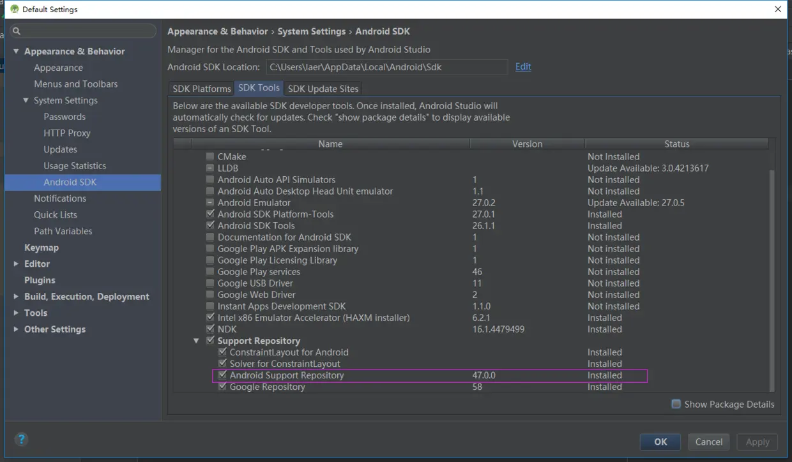This screenshot has width=792, height=462.
Task: Enable Show Package Details checkbox
Action: click(676, 404)
